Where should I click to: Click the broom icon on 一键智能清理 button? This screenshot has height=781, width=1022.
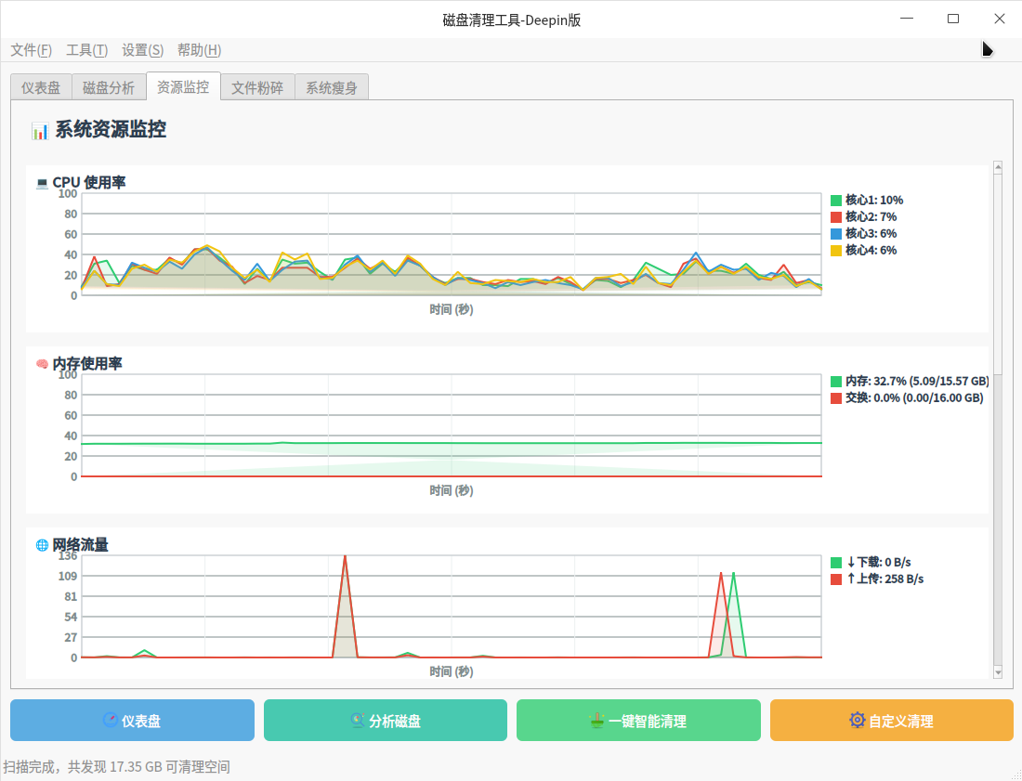pyautogui.click(x=597, y=721)
